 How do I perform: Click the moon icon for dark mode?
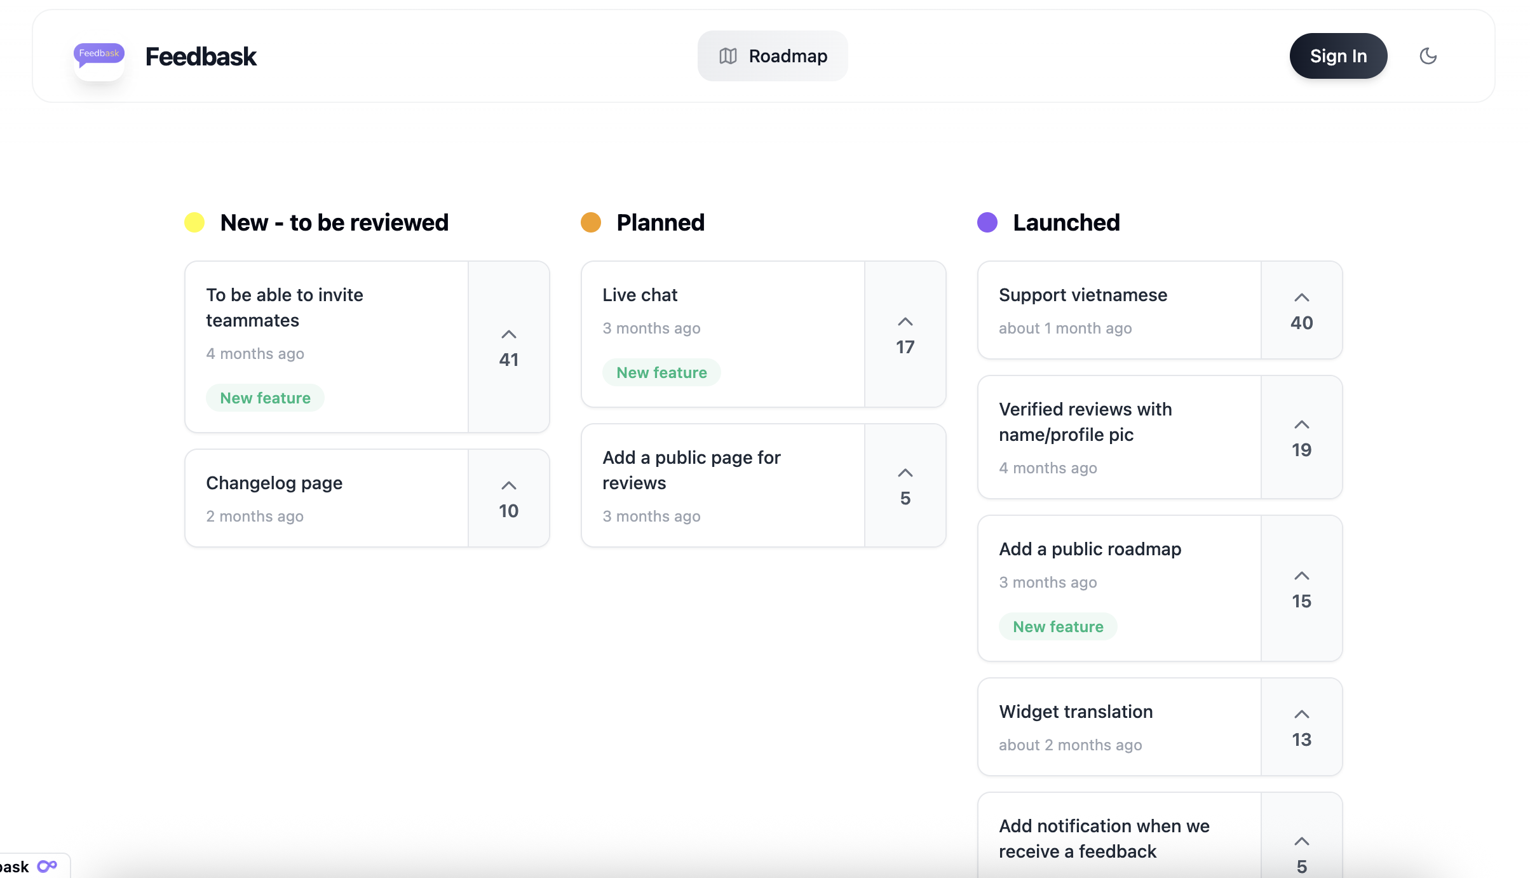click(x=1428, y=56)
